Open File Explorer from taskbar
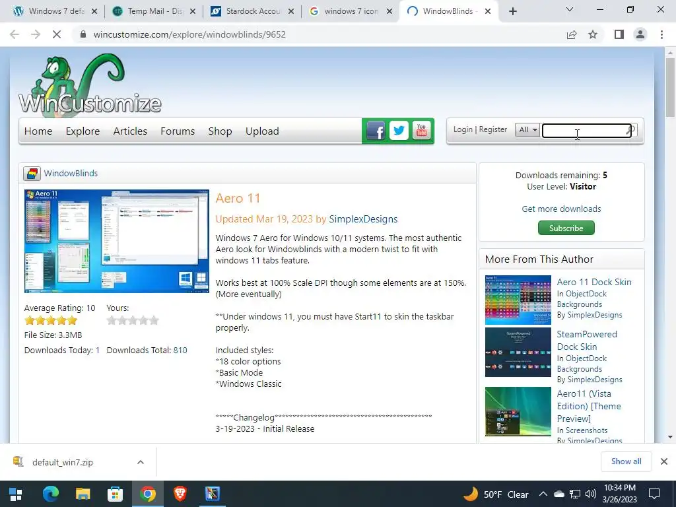 point(83,494)
